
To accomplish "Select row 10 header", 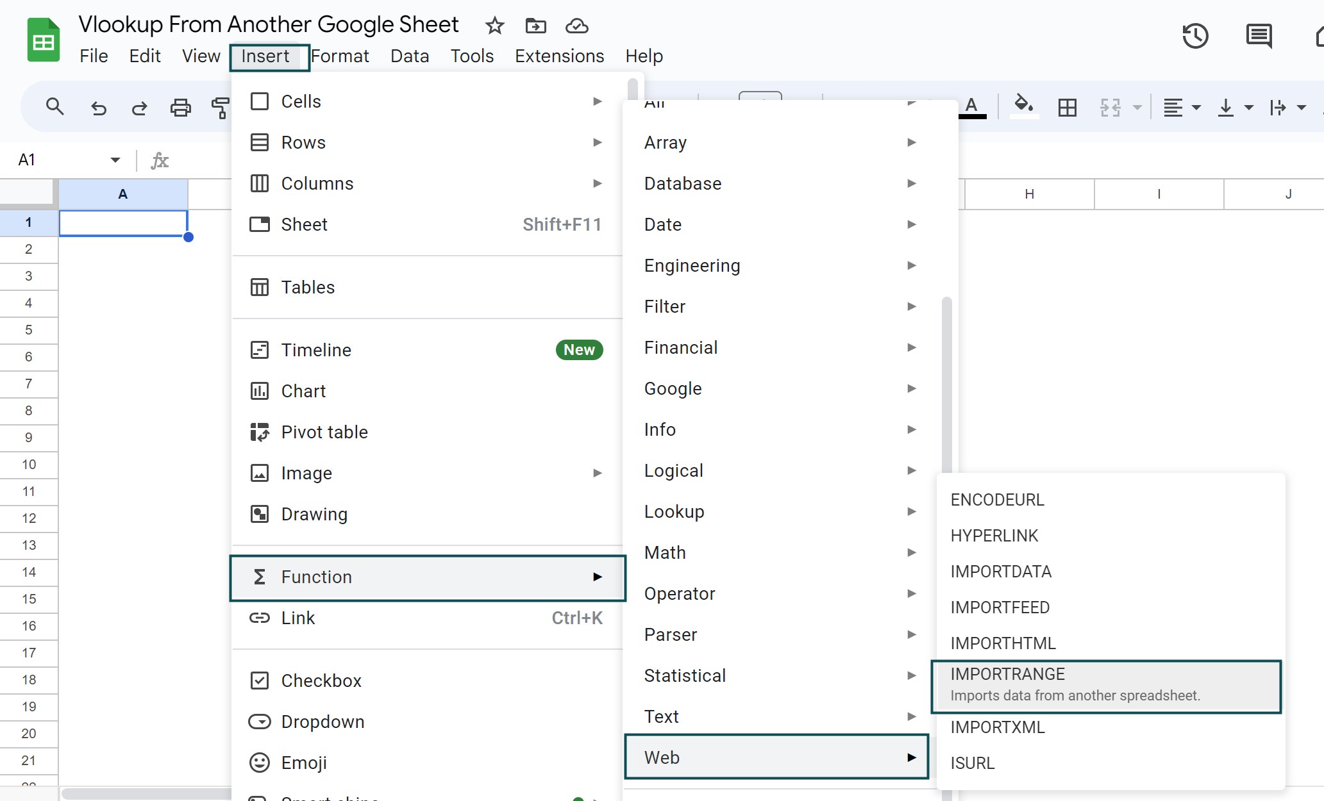I will (29, 465).
